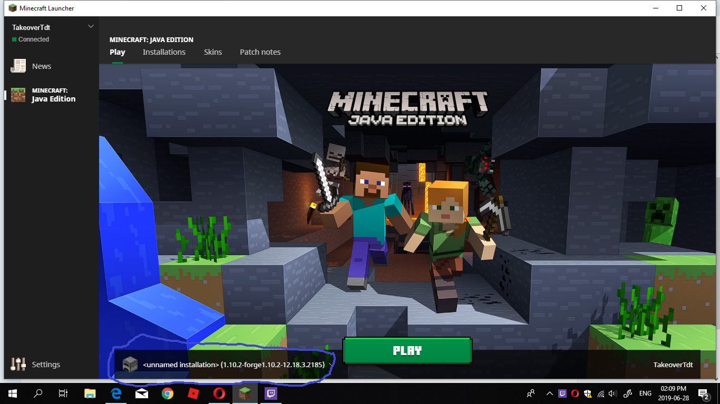Open the Wi-Fi network flyout

coord(600,393)
